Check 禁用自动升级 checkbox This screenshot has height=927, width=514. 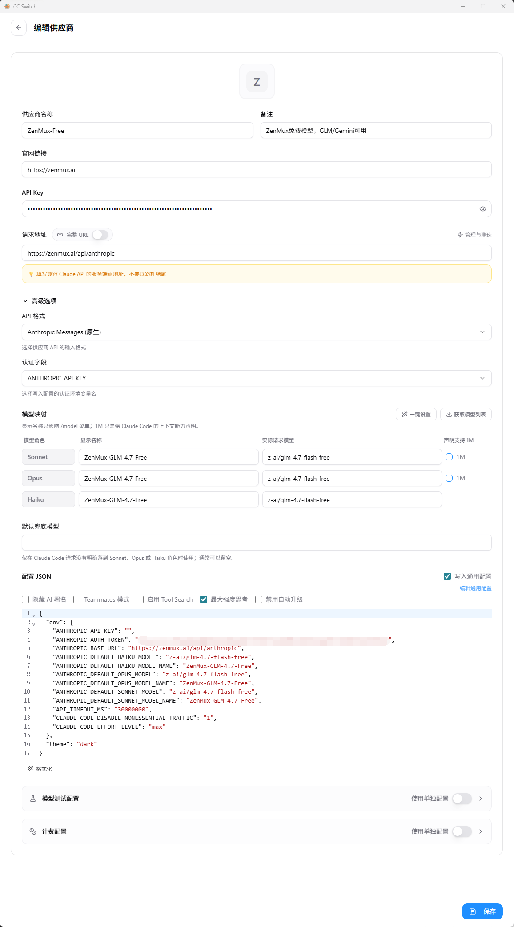click(x=259, y=599)
